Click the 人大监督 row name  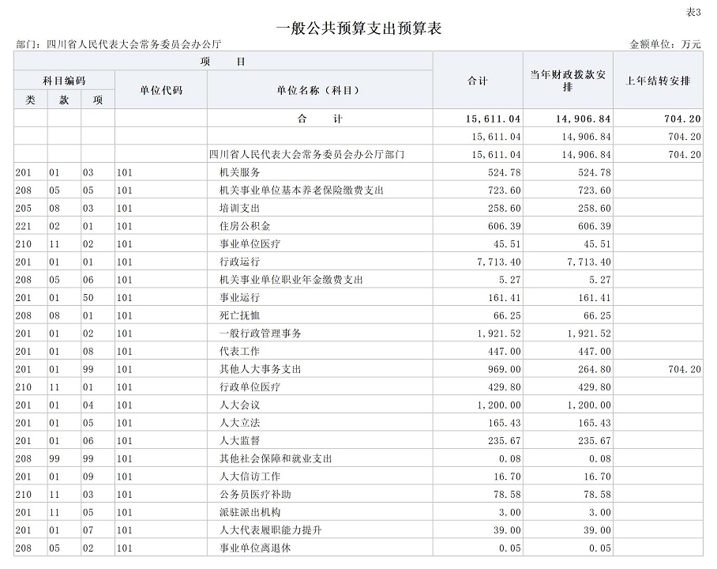pos(239,440)
